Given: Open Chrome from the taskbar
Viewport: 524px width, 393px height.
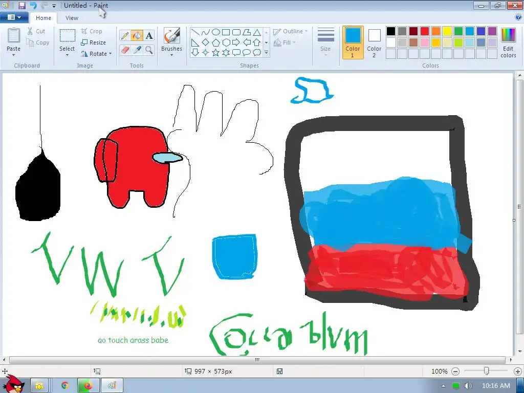Looking at the screenshot, I should click(65, 386).
